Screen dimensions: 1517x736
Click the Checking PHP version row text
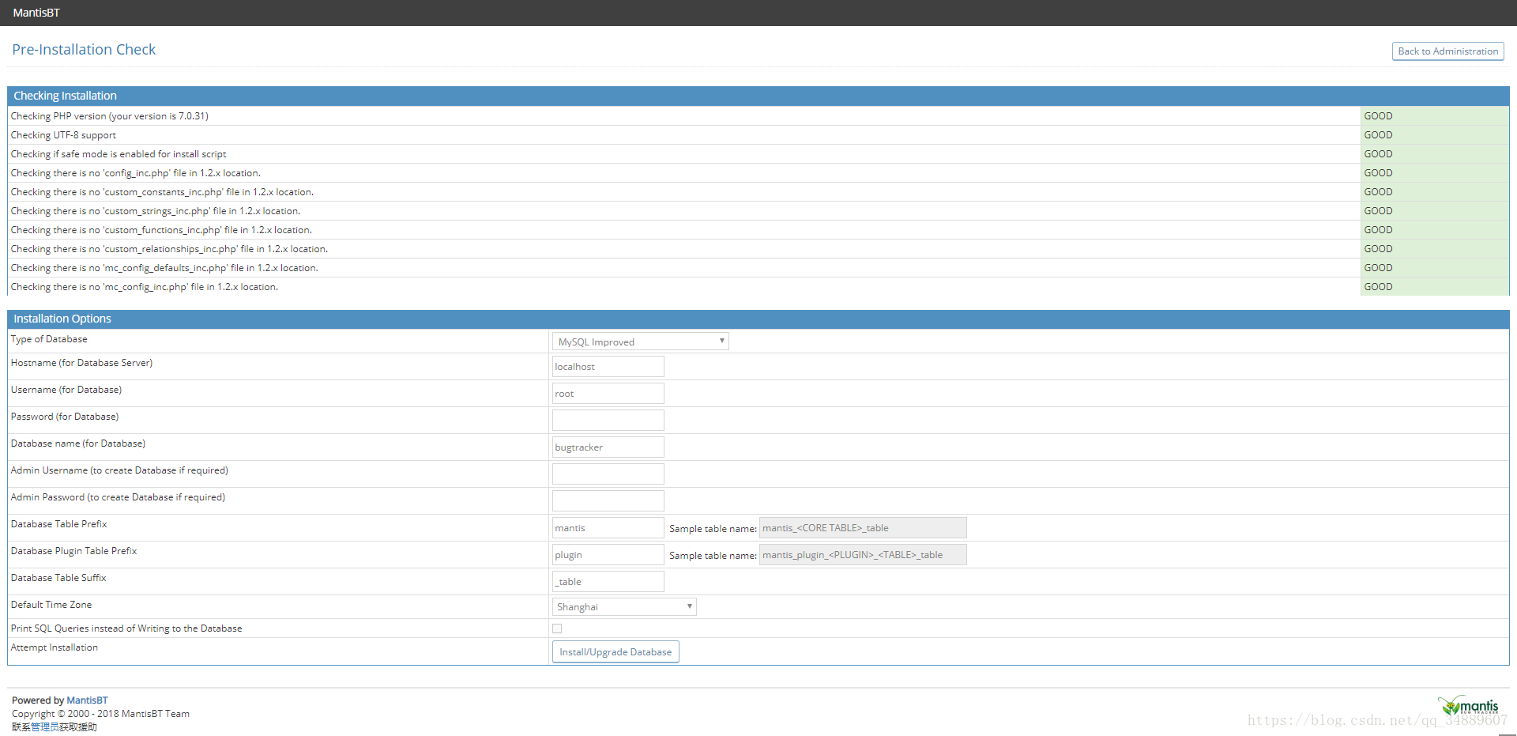click(110, 116)
